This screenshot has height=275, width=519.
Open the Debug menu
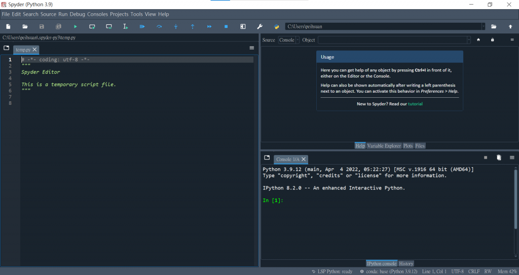(78, 14)
